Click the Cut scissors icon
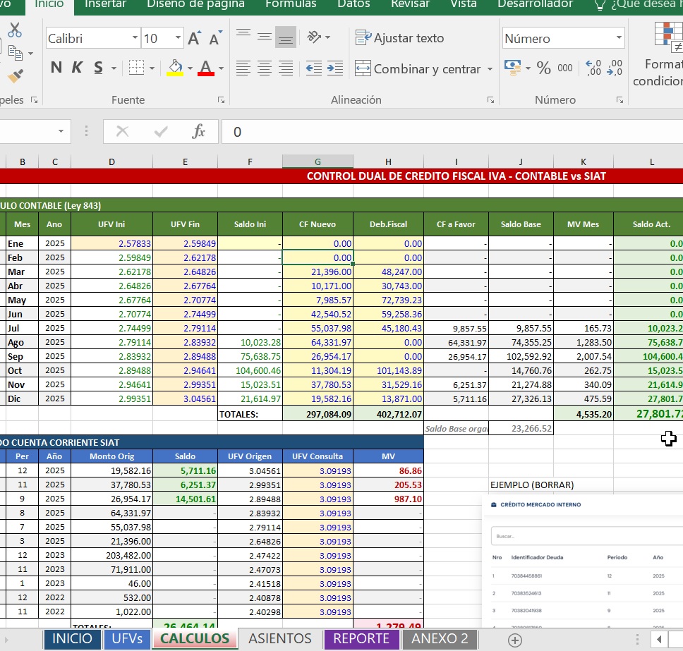This screenshot has height=651, width=683. [x=15, y=30]
